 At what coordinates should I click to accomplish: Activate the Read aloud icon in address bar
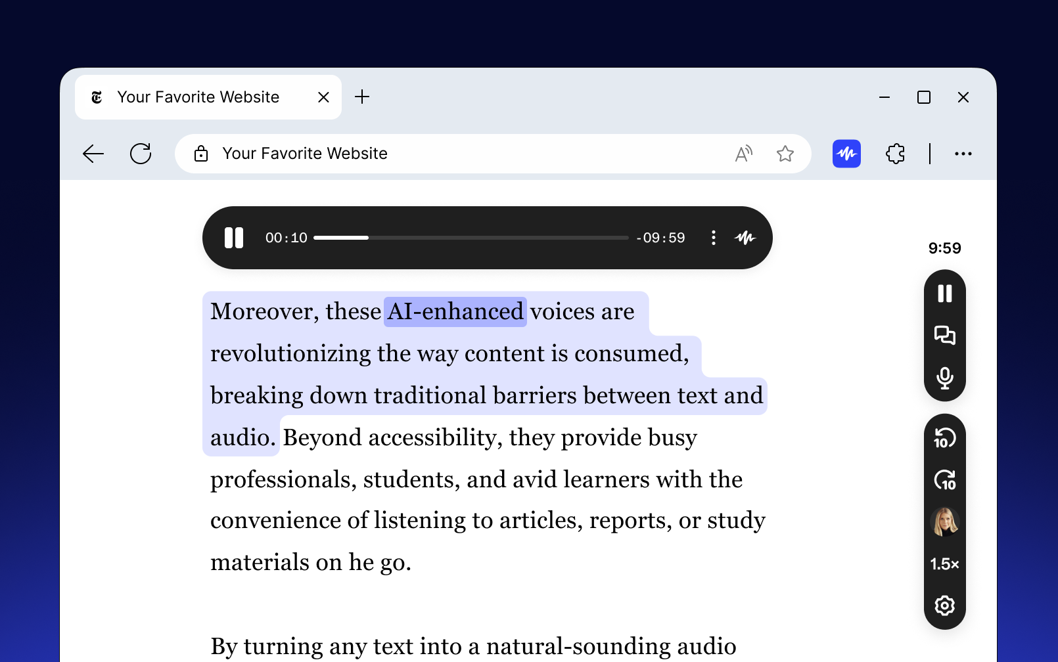pyautogui.click(x=743, y=154)
